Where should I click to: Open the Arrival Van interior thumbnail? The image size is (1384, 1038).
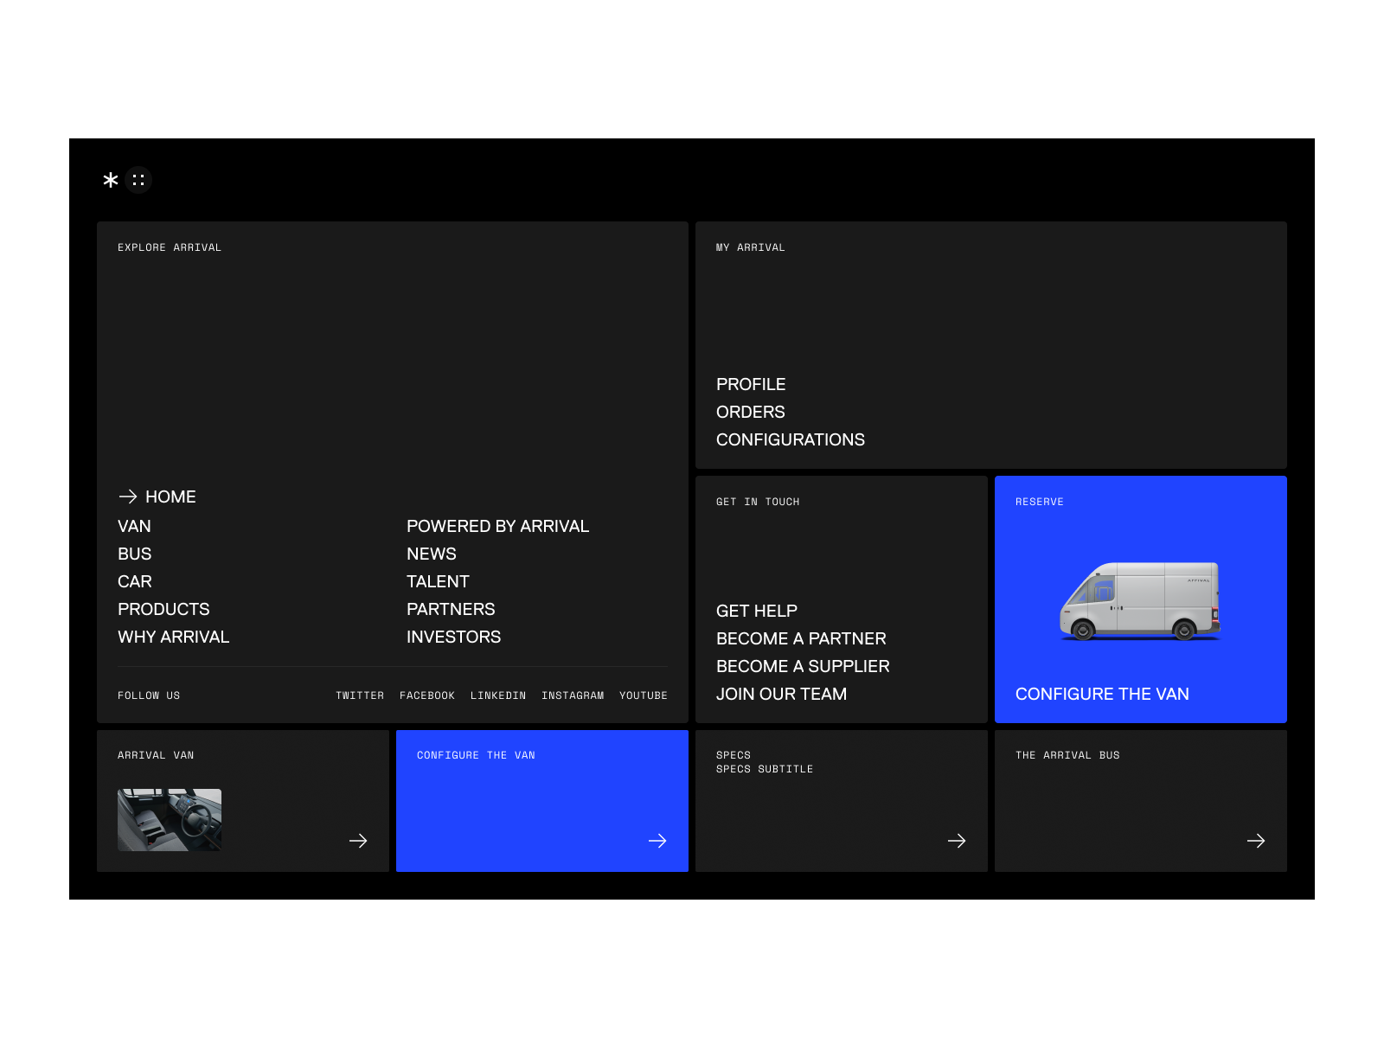point(170,820)
